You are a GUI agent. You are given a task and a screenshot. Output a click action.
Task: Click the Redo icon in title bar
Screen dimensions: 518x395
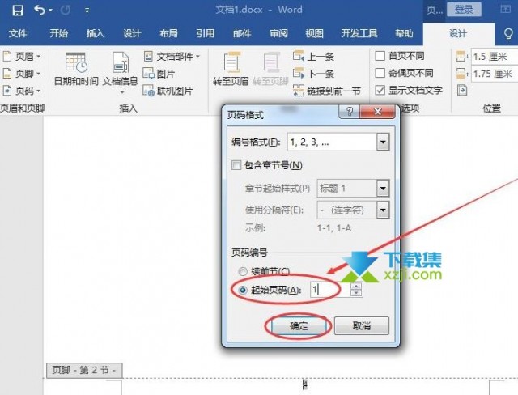pos(66,11)
